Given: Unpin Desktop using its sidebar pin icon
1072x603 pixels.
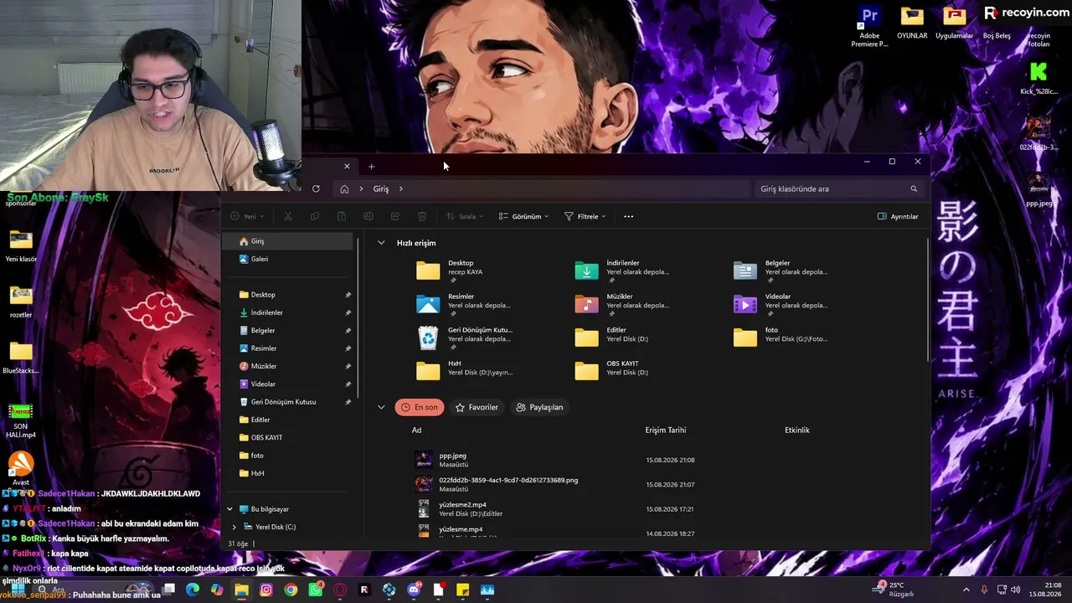Looking at the screenshot, I should (x=348, y=295).
